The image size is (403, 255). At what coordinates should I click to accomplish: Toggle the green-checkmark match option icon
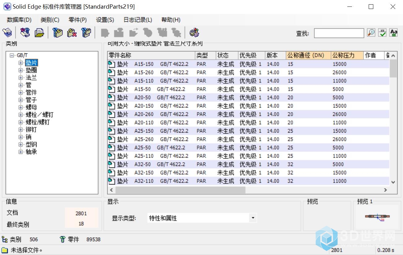click(x=382, y=32)
